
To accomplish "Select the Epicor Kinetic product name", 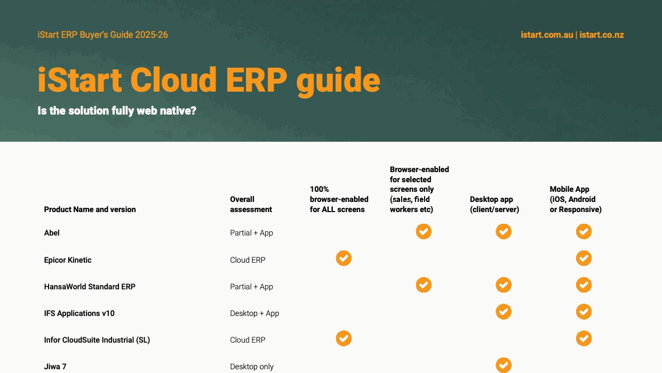I will (68, 260).
